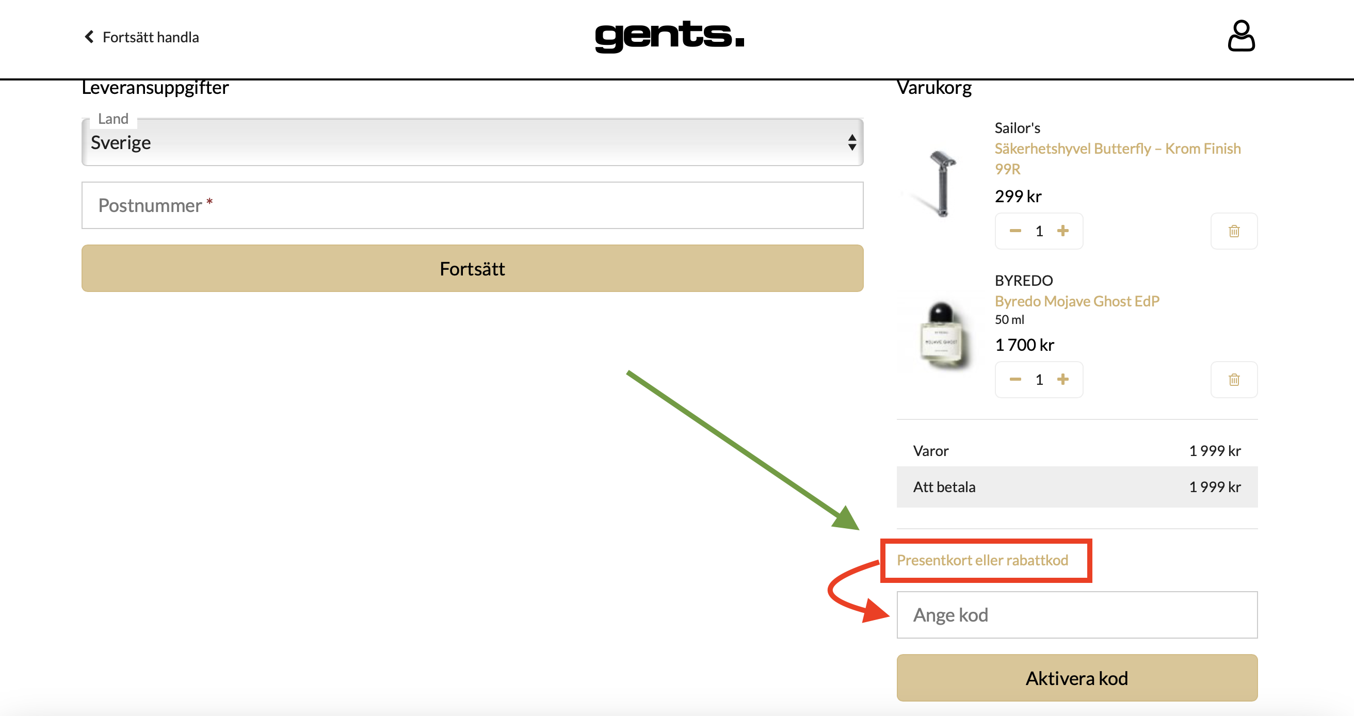Click the Varukorg heading
1354x716 pixels.
click(x=934, y=88)
